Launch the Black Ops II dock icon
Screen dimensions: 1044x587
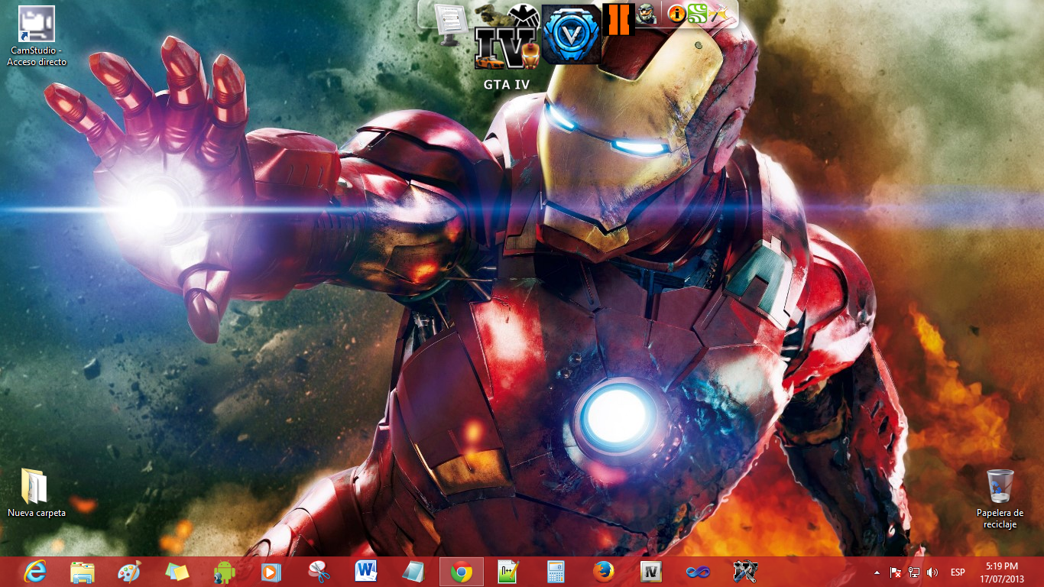point(618,20)
